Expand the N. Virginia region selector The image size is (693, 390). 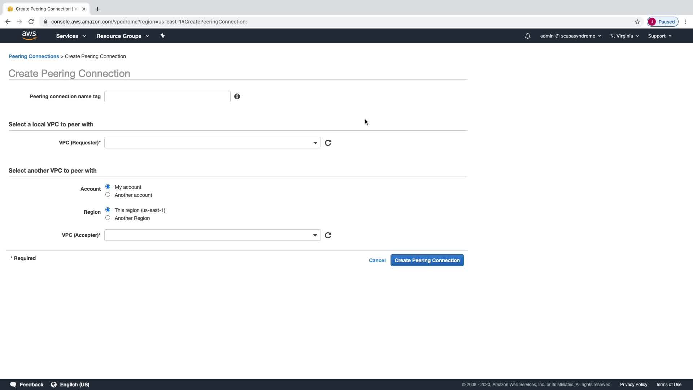624,36
